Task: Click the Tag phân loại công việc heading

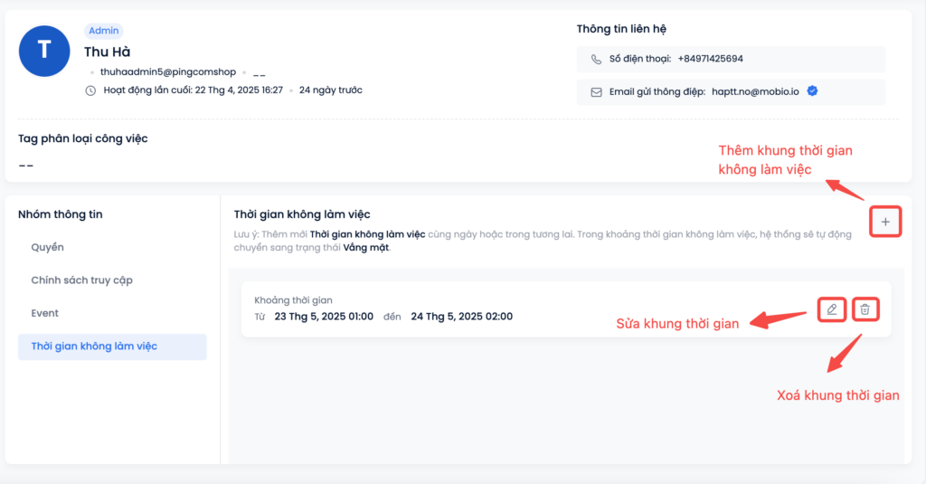Action: (82, 139)
